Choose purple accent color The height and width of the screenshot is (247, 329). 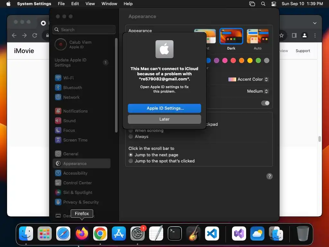[x=216, y=61]
